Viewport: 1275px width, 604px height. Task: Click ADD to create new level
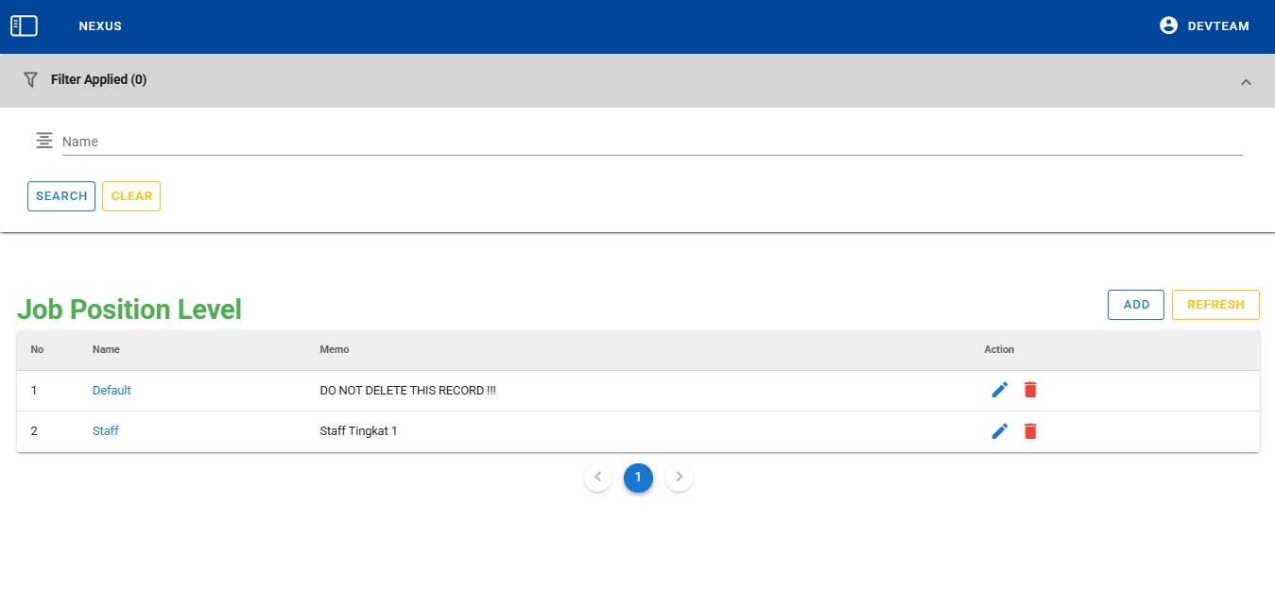(1135, 305)
